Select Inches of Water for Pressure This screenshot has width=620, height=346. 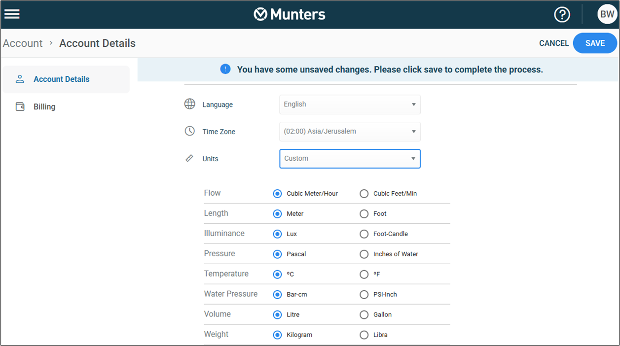point(364,254)
